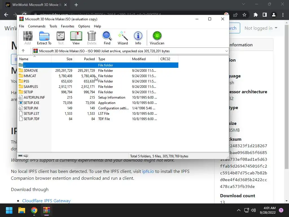Click WinRAR icon in the taskbar
289x217 pixels.
(47, 210)
